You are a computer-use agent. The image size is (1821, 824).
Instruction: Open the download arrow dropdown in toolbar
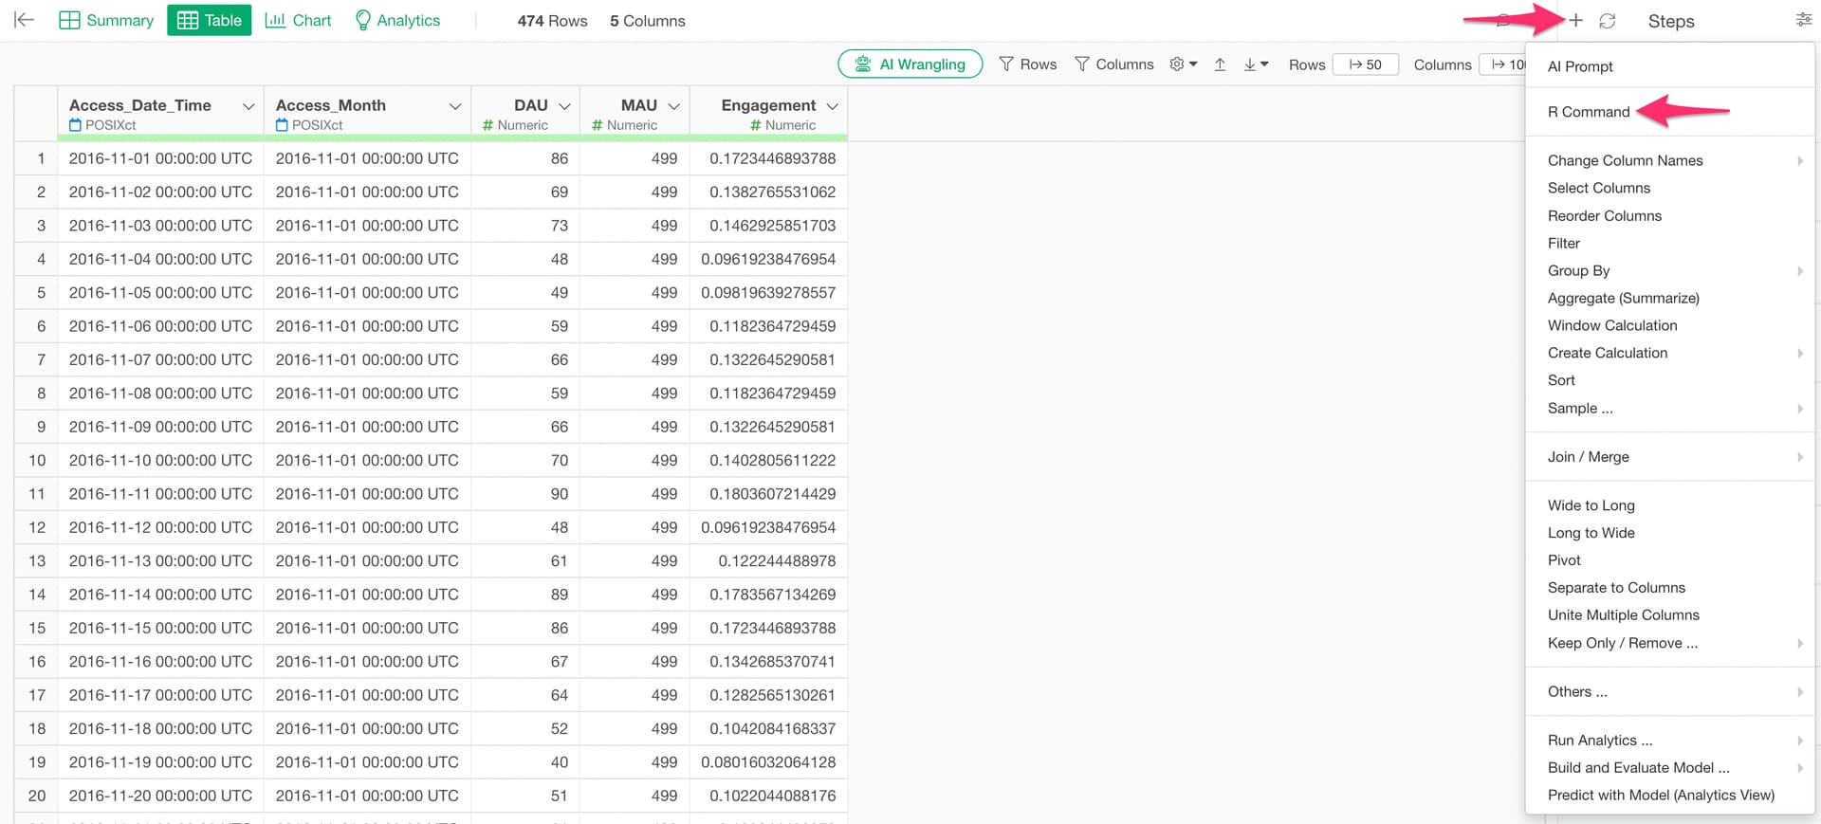1256,64
